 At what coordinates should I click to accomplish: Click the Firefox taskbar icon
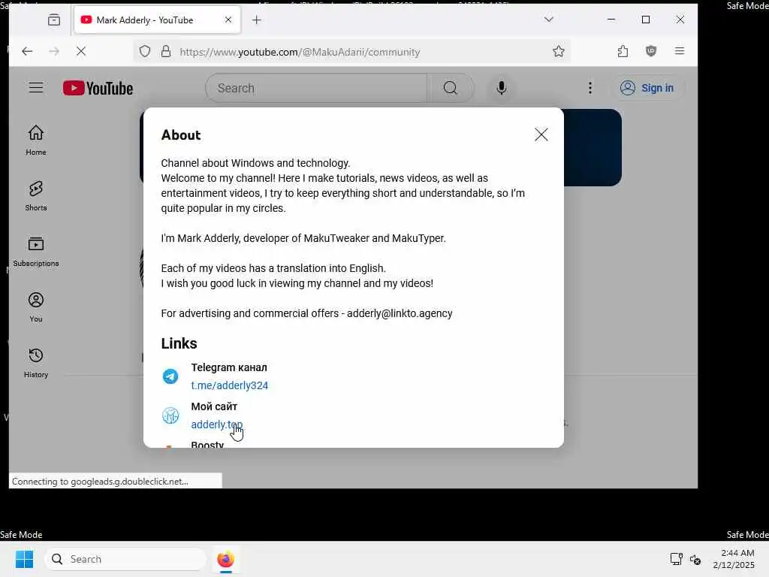coord(225,559)
